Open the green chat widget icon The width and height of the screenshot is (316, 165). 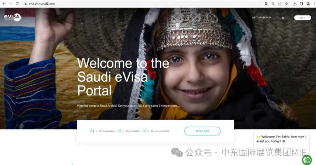point(307,160)
